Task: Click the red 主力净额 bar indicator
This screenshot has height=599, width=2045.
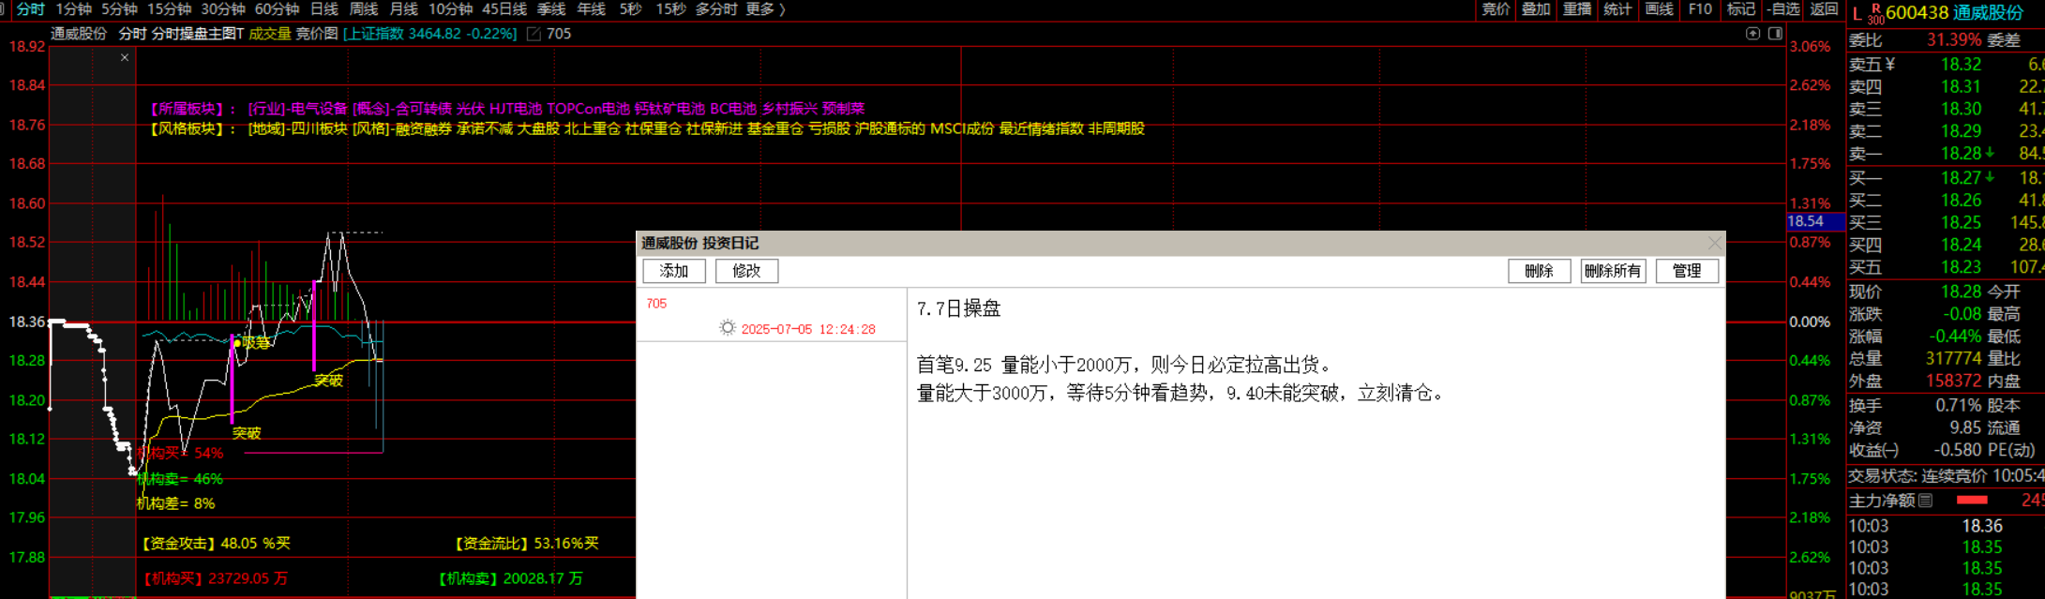Action: pyautogui.click(x=1972, y=500)
